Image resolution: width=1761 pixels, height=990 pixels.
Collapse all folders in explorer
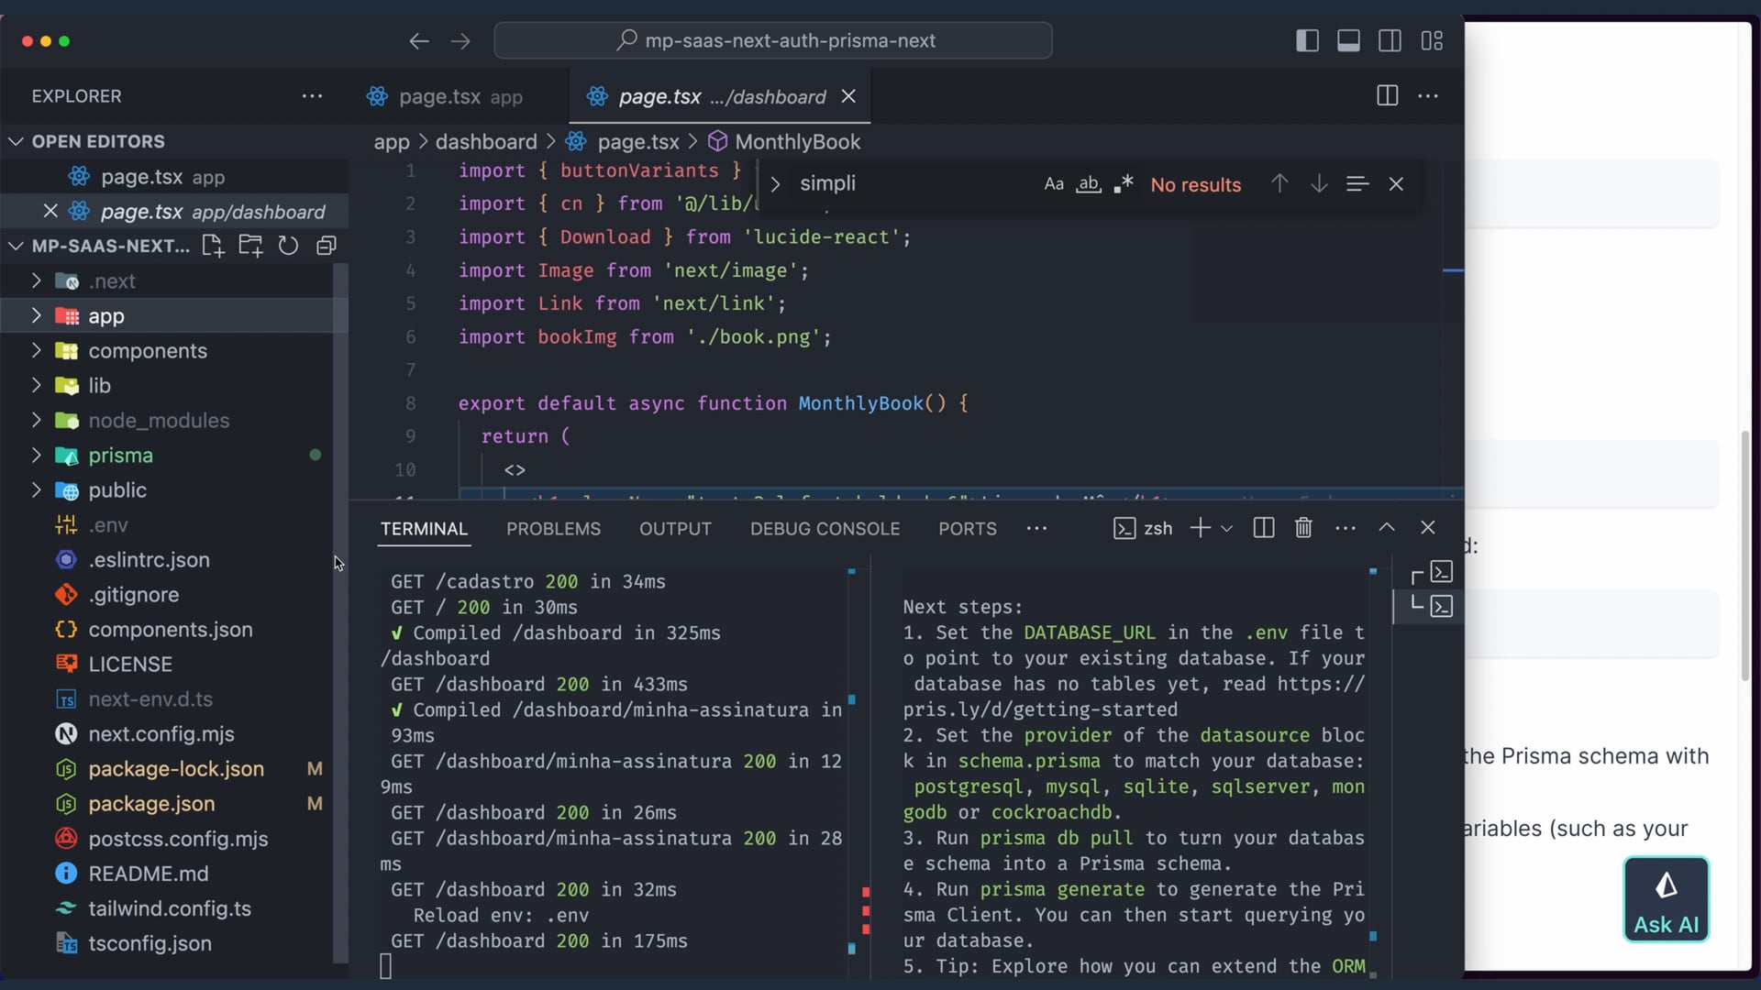(326, 246)
